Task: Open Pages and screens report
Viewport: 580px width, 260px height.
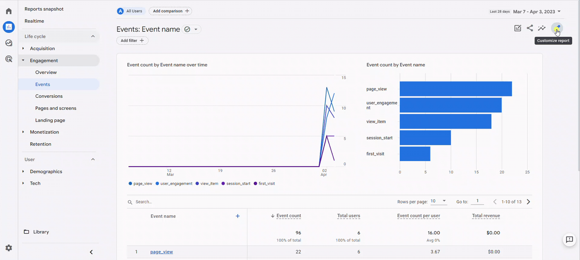Action: pos(56,108)
